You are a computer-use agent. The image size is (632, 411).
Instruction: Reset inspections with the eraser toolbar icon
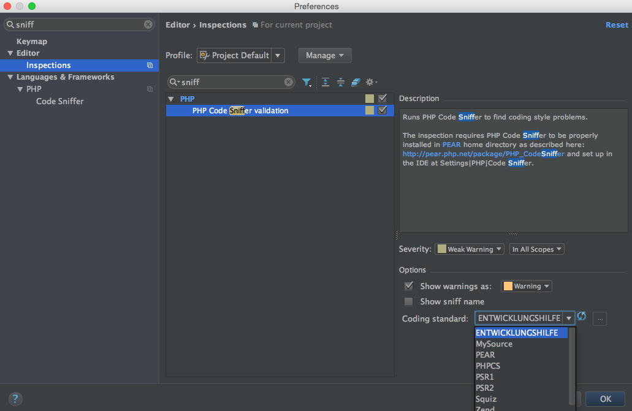point(356,81)
